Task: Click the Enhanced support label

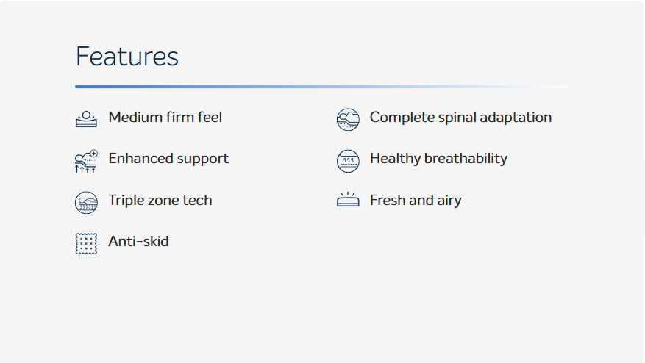Action: coord(168,159)
